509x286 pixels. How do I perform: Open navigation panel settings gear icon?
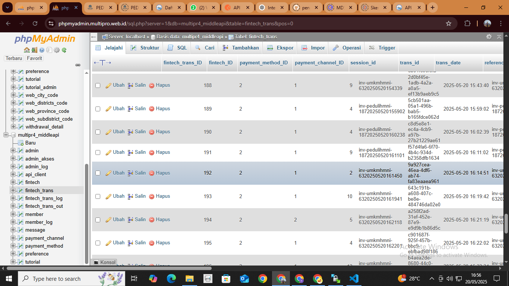pos(57,50)
